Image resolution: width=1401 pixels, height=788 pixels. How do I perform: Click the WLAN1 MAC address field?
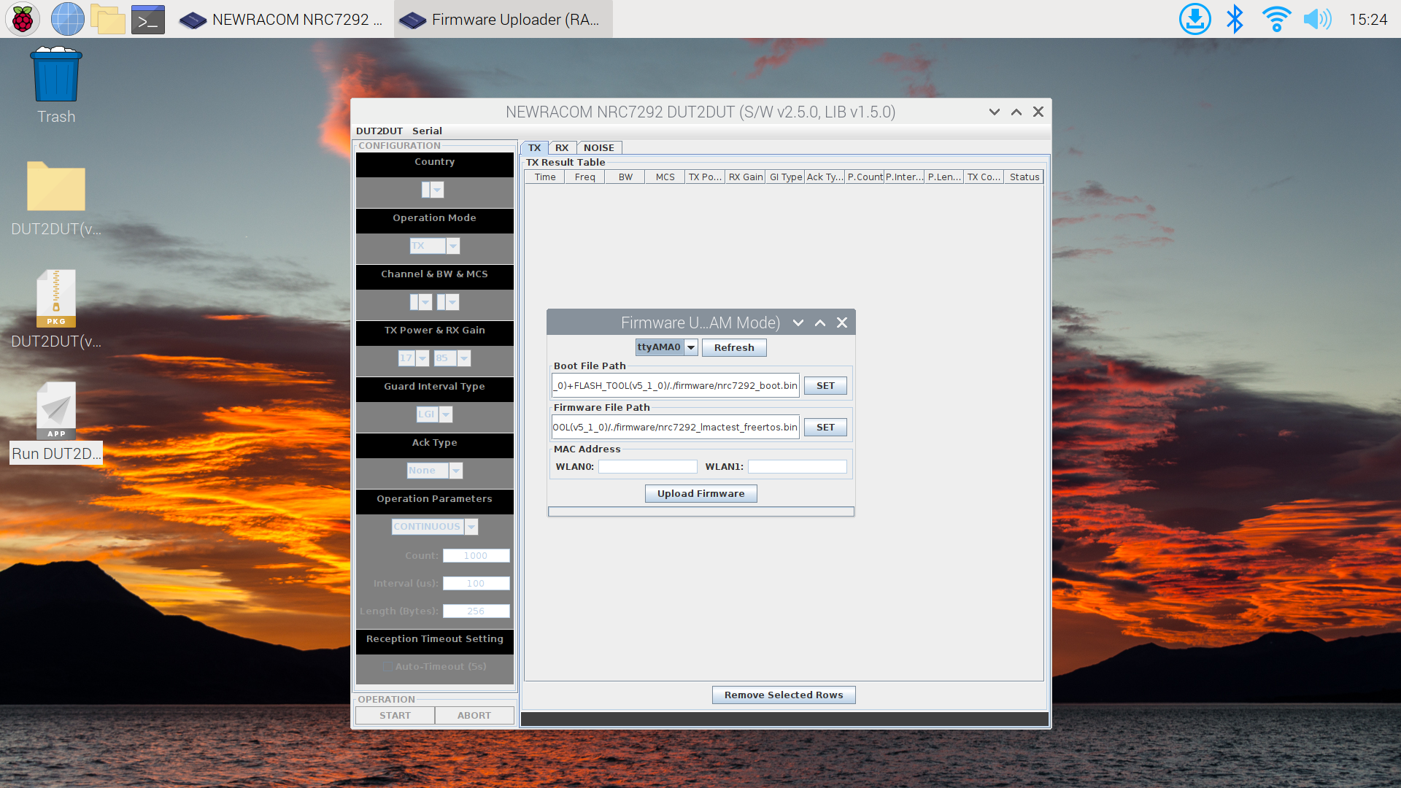point(797,466)
